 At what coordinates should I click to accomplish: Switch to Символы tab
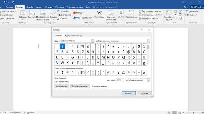coord(58,35)
